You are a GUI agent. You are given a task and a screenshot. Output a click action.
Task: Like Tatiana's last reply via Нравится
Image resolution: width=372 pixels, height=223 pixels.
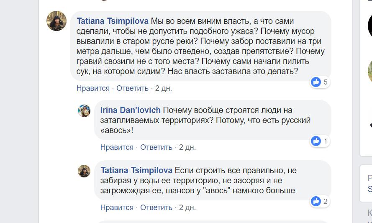(x=117, y=208)
